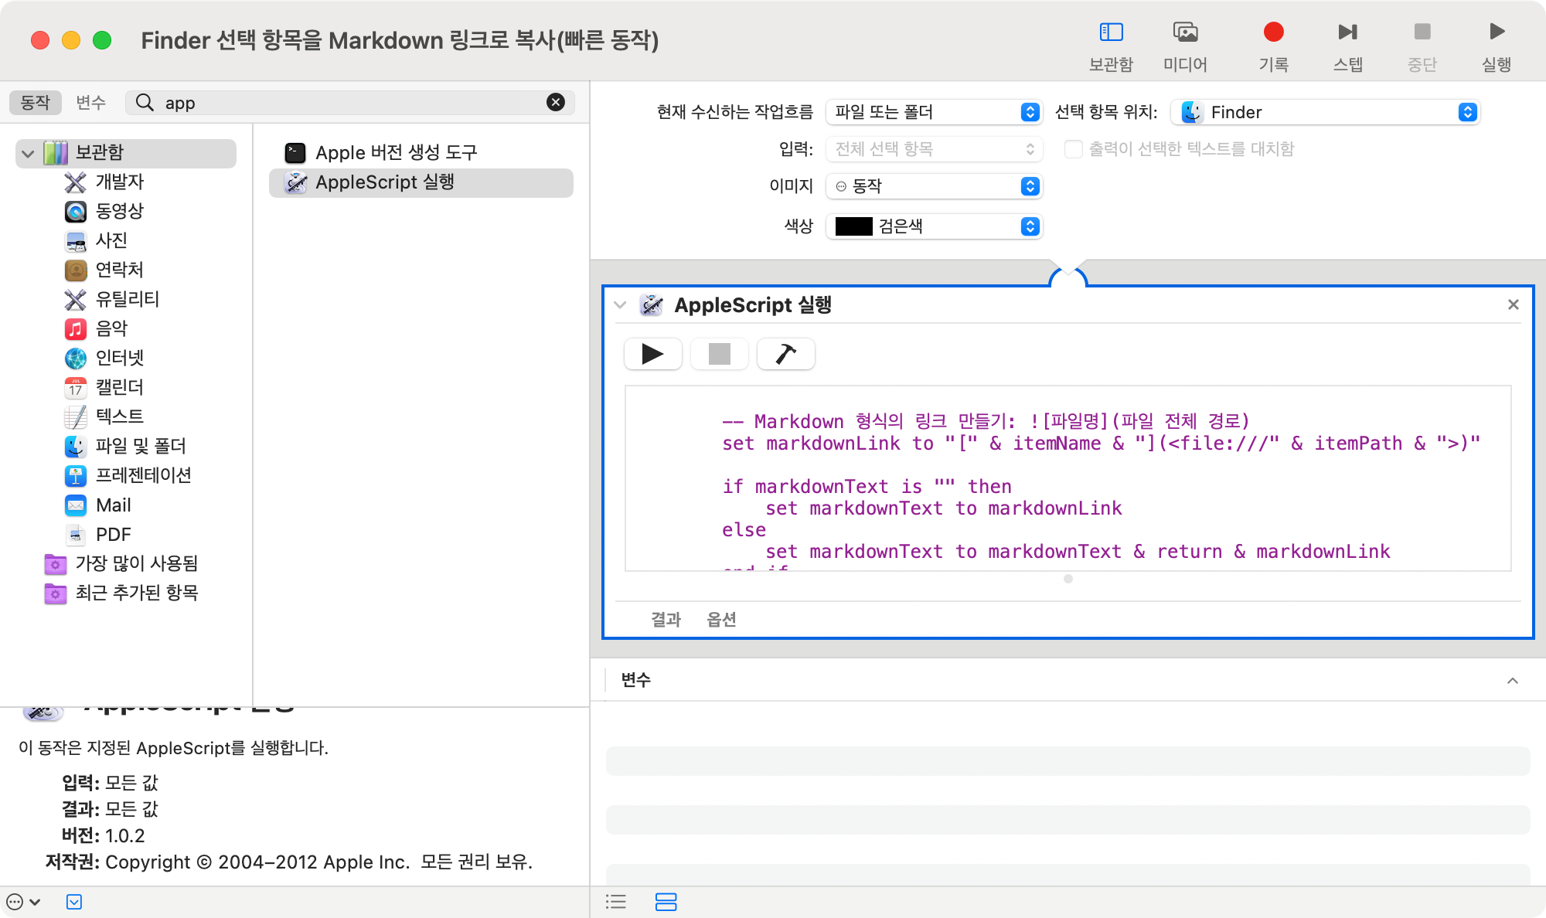Collapse the 보관함 tree disclosure triangle
This screenshot has height=918, width=1546.
29,153
